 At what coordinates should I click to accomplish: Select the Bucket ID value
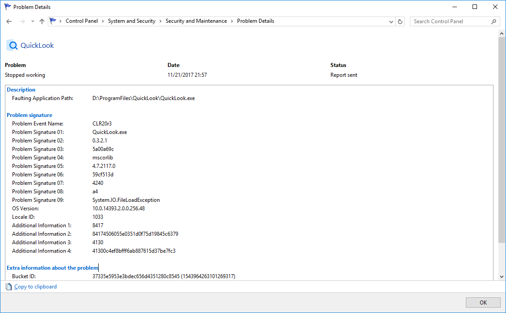(x=164, y=276)
